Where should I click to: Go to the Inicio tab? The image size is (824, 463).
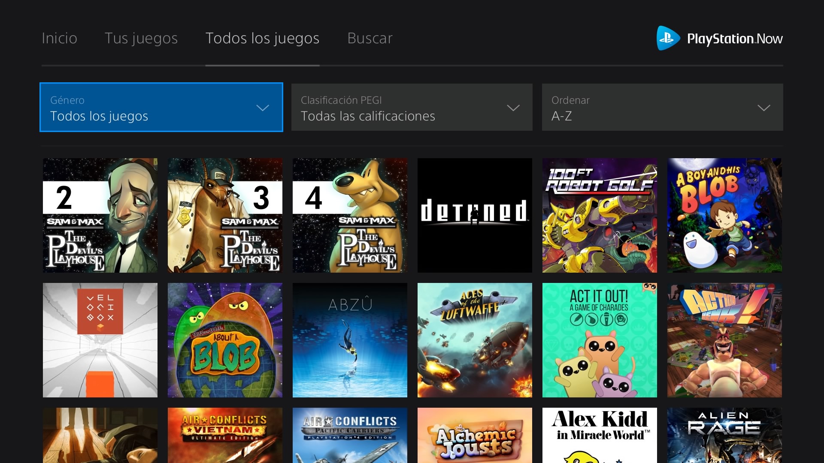(x=59, y=38)
